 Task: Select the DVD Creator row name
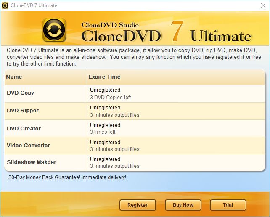(24, 129)
